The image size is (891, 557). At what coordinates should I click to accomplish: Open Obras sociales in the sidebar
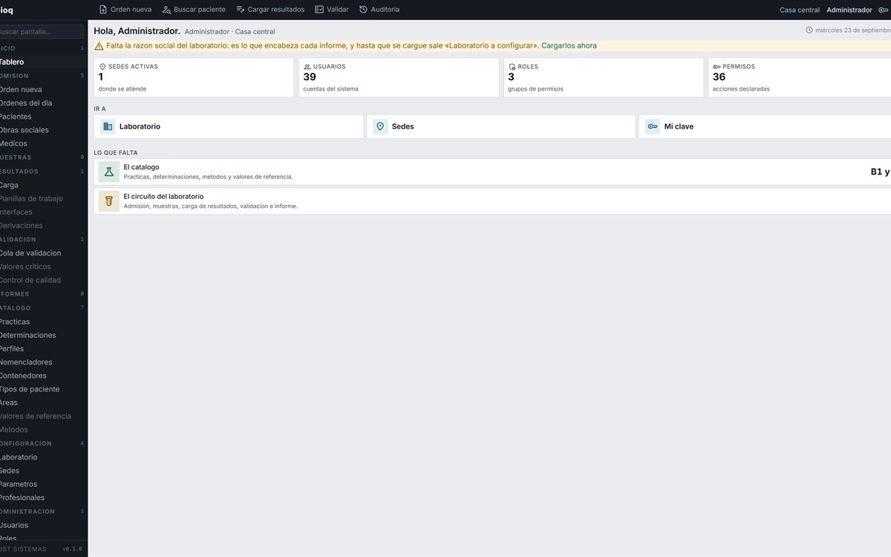42,130
